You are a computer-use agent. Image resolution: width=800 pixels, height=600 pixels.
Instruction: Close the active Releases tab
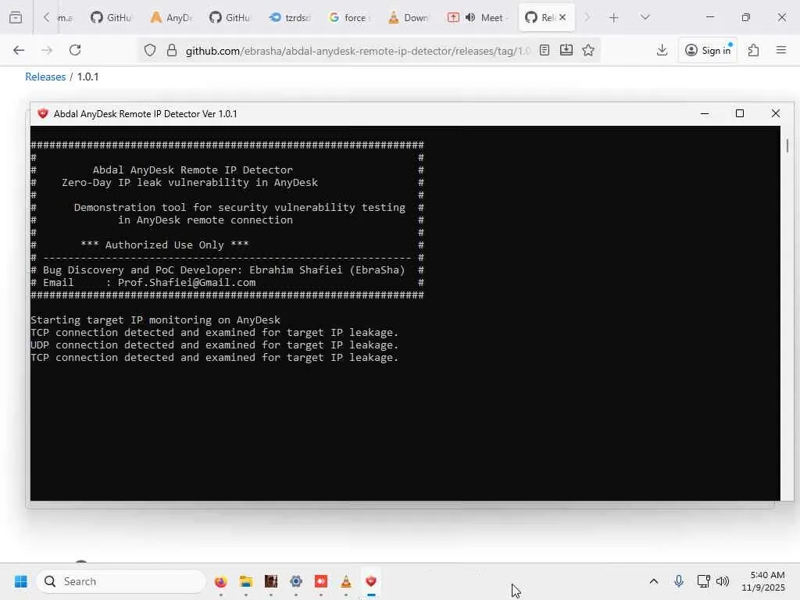[562, 17]
